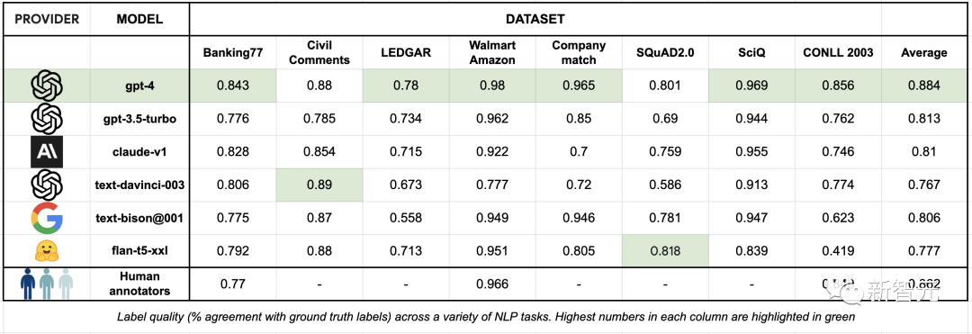
Task: Select the PROVIDER column header
Action: tap(47, 19)
